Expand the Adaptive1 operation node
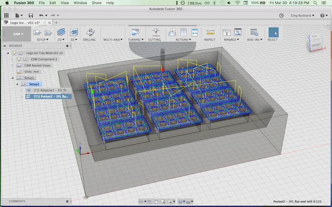Image resolution: width=332 pixels, height=207 pixels. point(22,90)
